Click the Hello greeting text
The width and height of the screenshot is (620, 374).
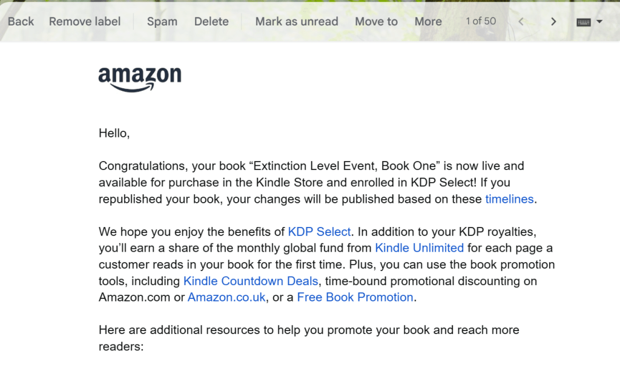pos(114,133)
